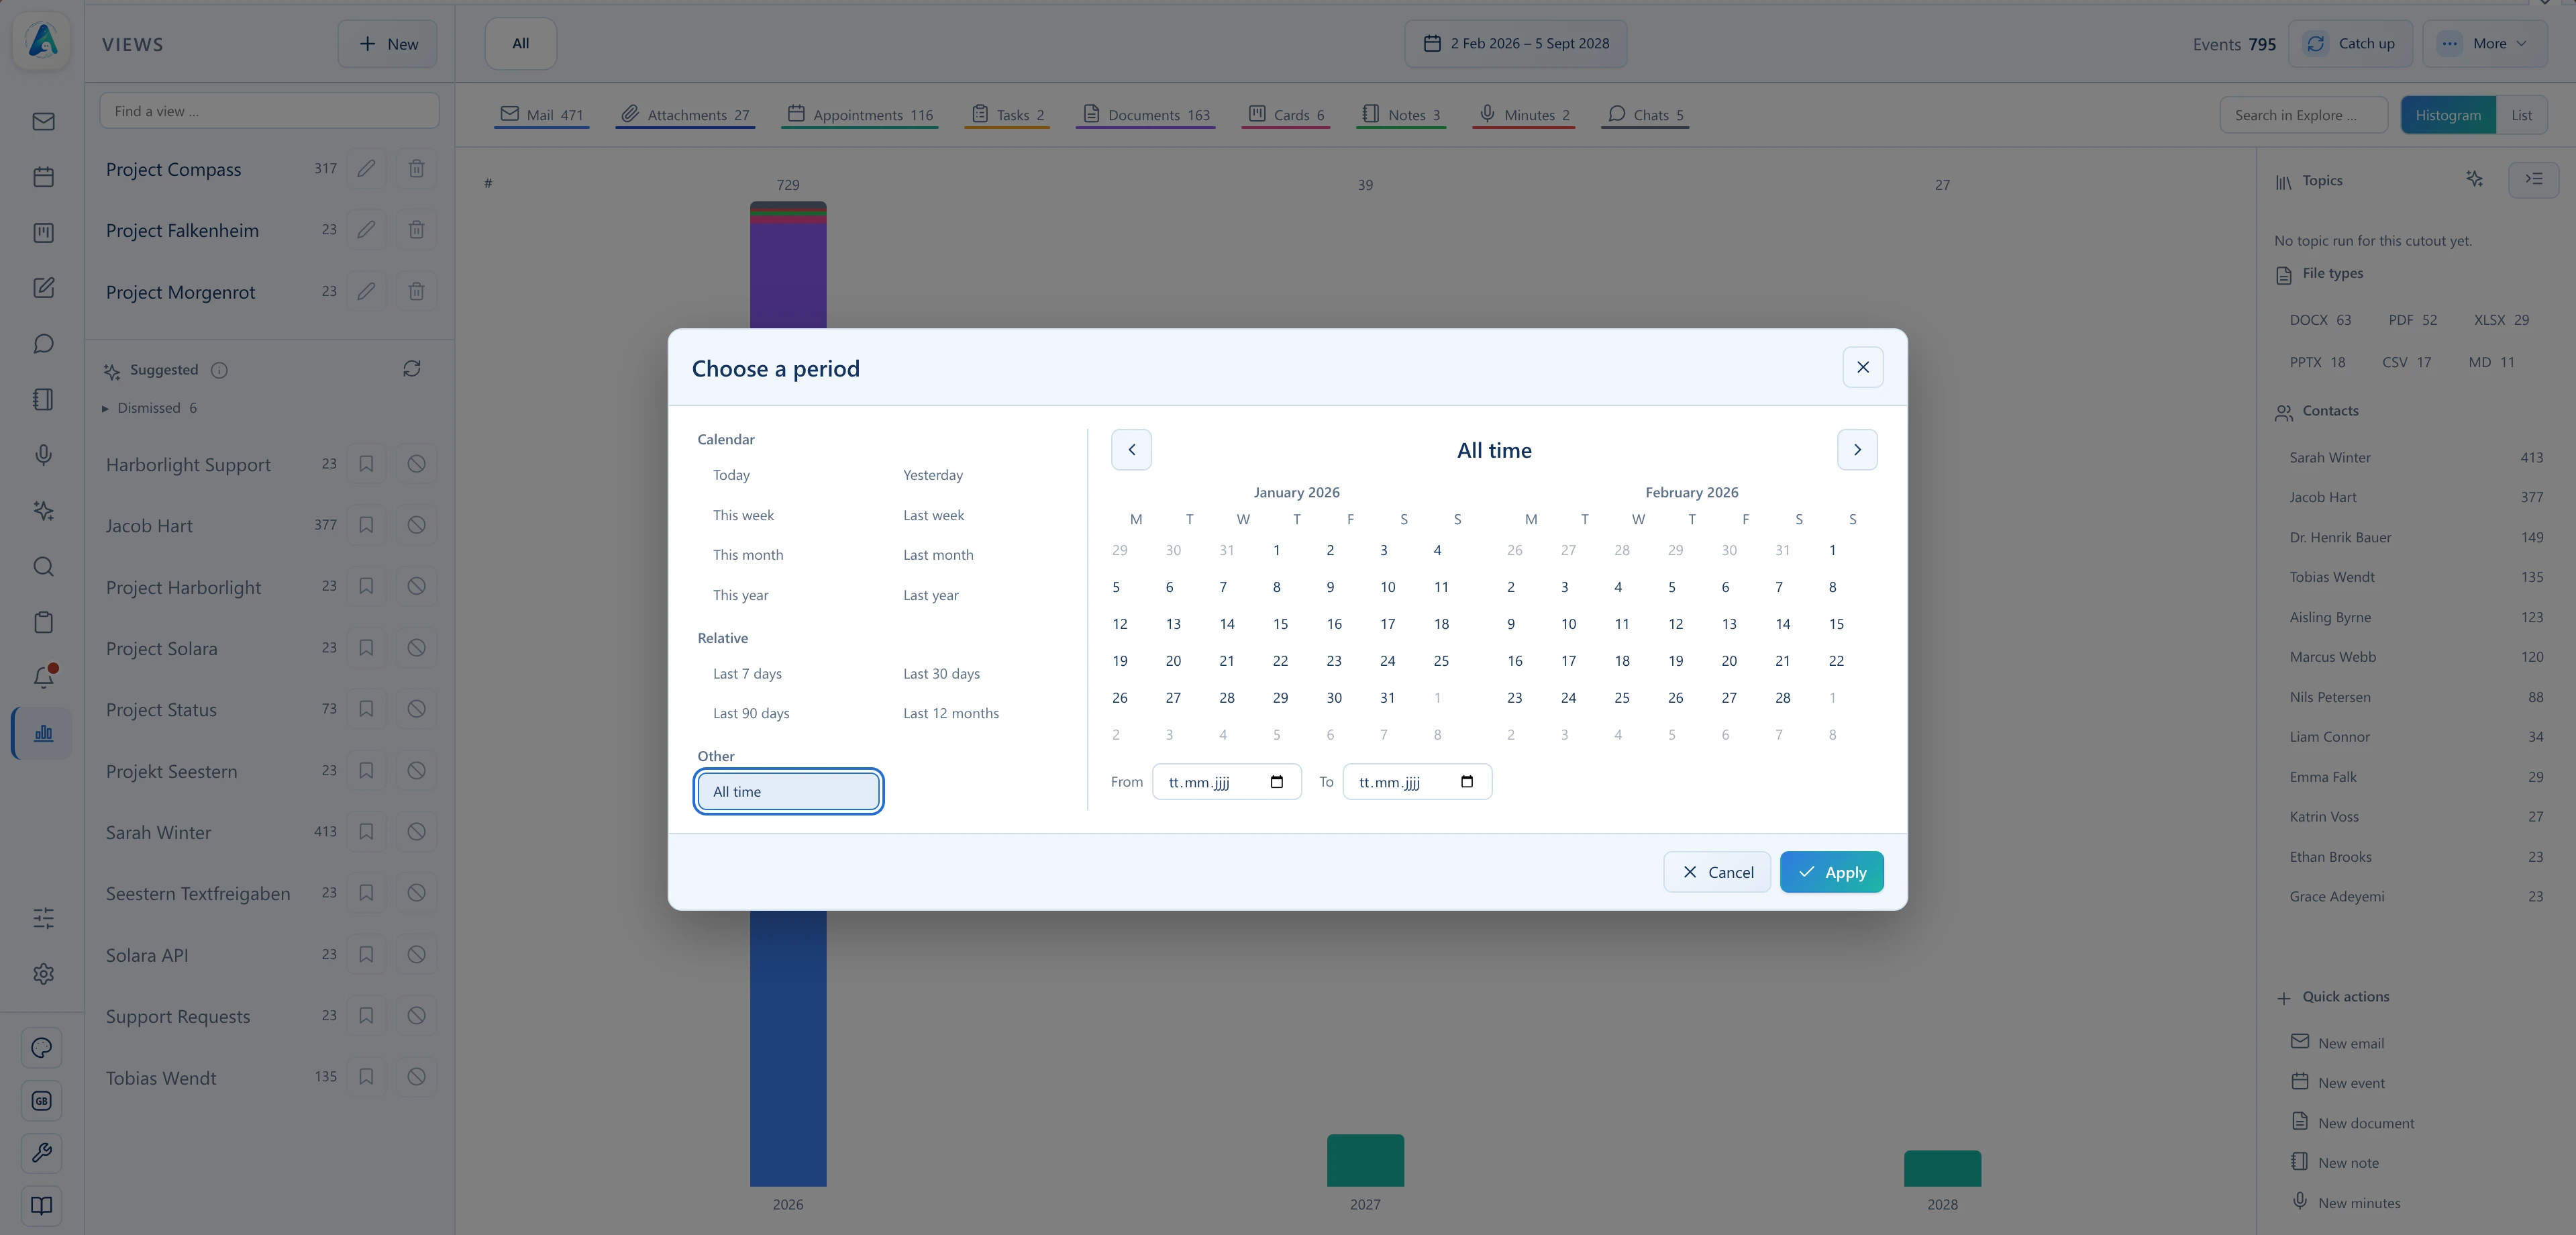The width and height of the screenshot is (2576, 1235).
Task: Click the 2027 teal histogram bar
Action: click(1365, 1160)
